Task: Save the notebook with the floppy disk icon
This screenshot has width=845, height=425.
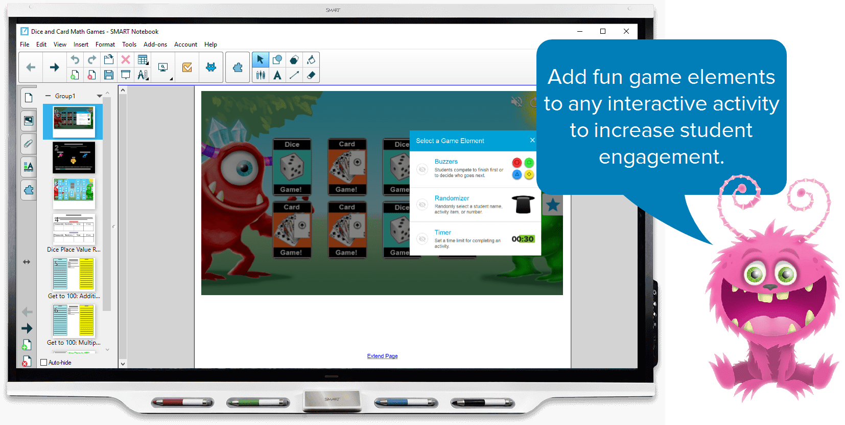Action: click(108, 75)
